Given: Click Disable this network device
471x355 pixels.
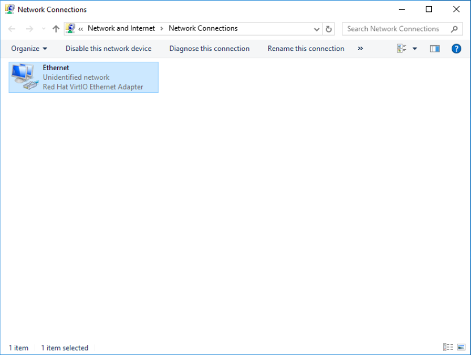Looking at the screenshot, I should 108,49.
